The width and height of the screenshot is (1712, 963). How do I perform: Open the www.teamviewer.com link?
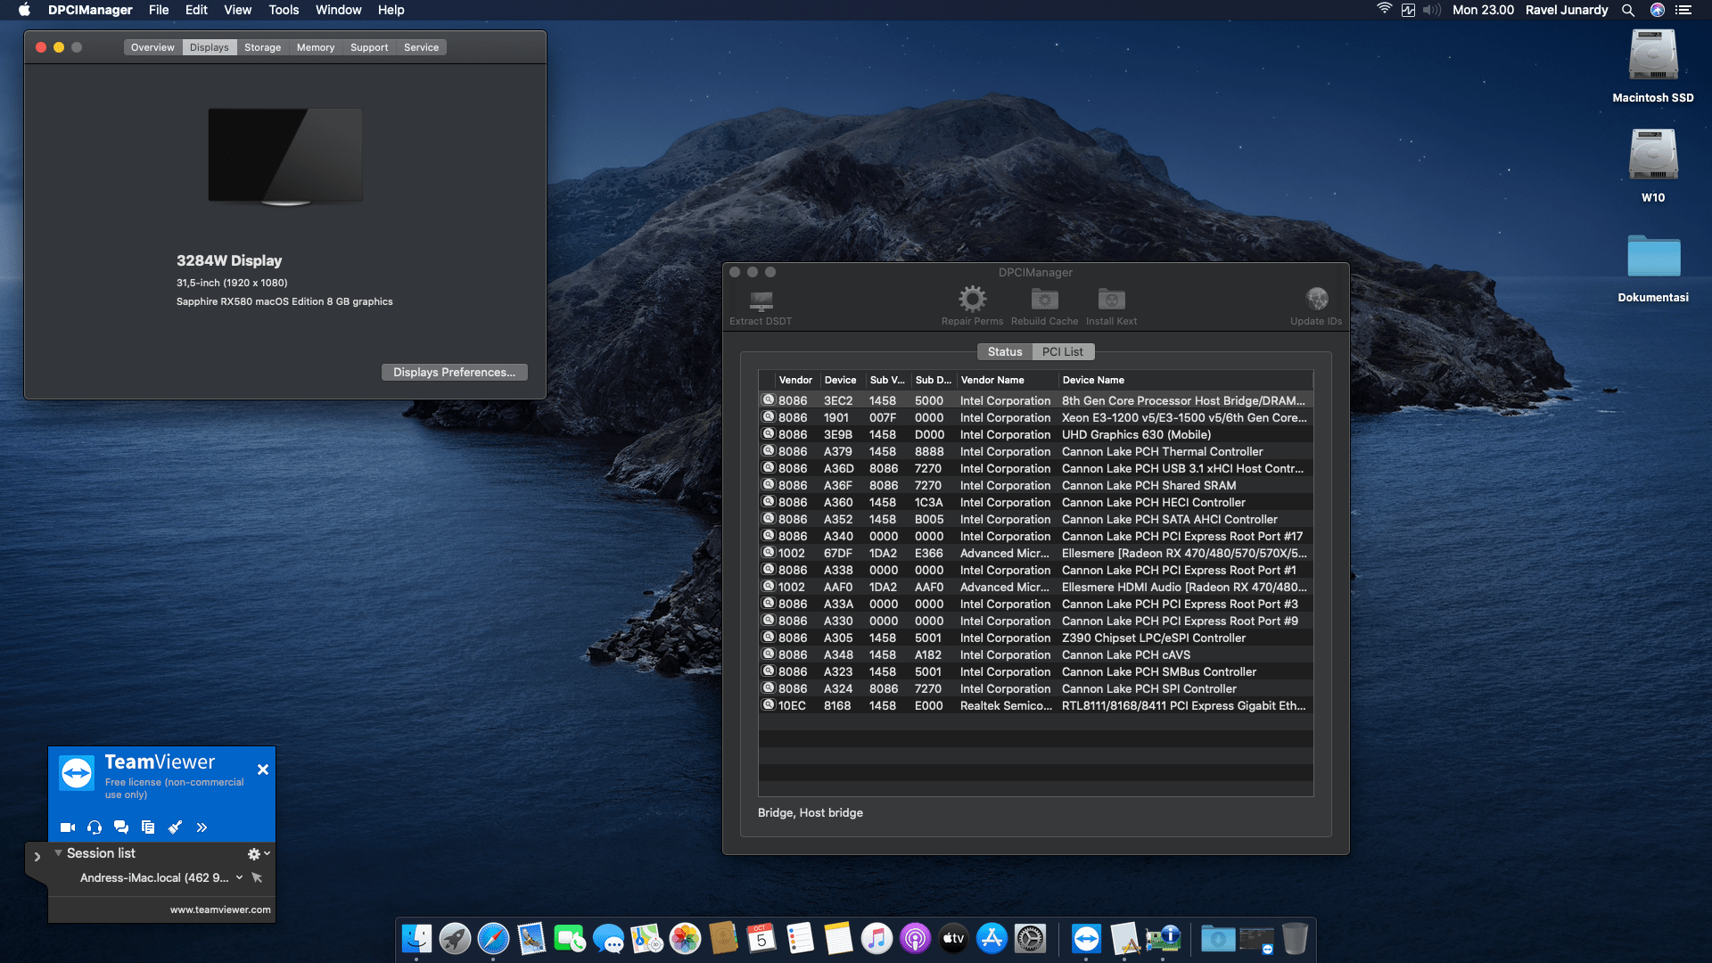220,909
